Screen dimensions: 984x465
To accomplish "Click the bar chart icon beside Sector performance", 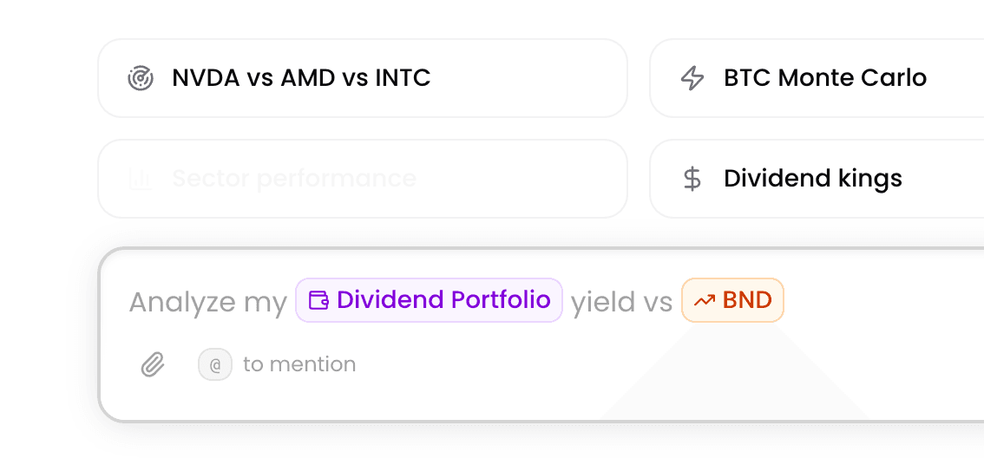I will [x=141, y=179].
